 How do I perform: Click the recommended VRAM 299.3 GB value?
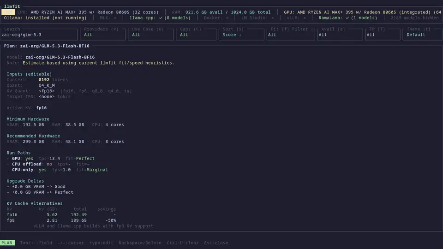[x=33, y=142]
